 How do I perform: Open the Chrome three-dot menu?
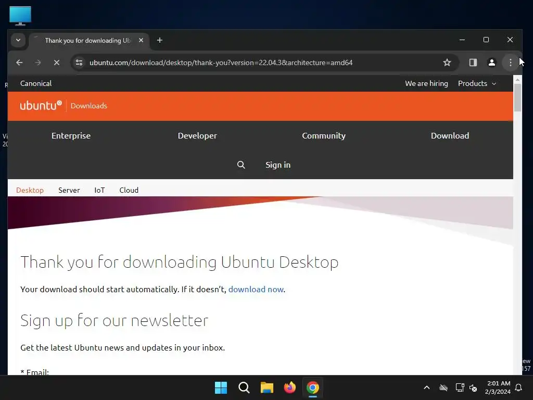click(510, 63)
